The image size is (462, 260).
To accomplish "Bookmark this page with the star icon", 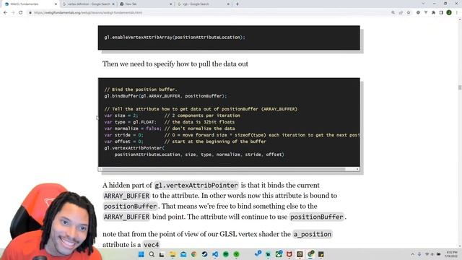I will [409, 13].
